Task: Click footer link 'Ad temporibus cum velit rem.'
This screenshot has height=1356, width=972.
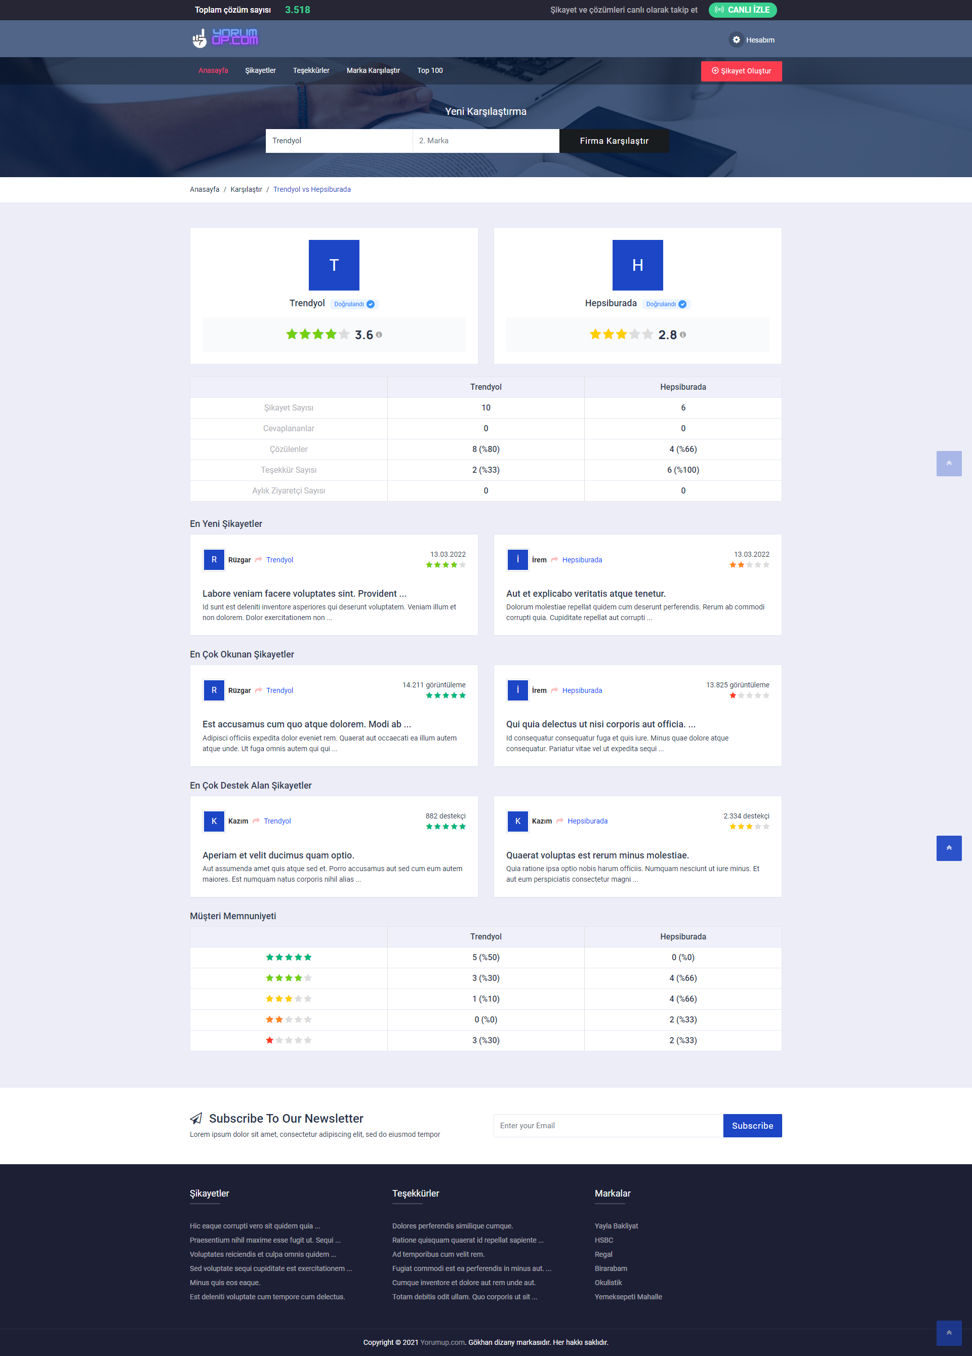Action: [438, 1255]
